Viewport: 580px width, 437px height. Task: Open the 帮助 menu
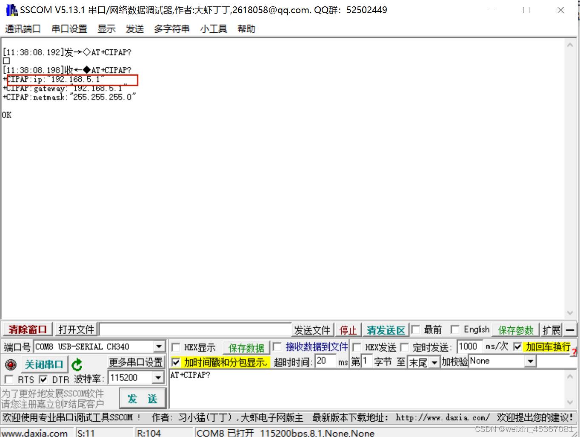[246, 29]
